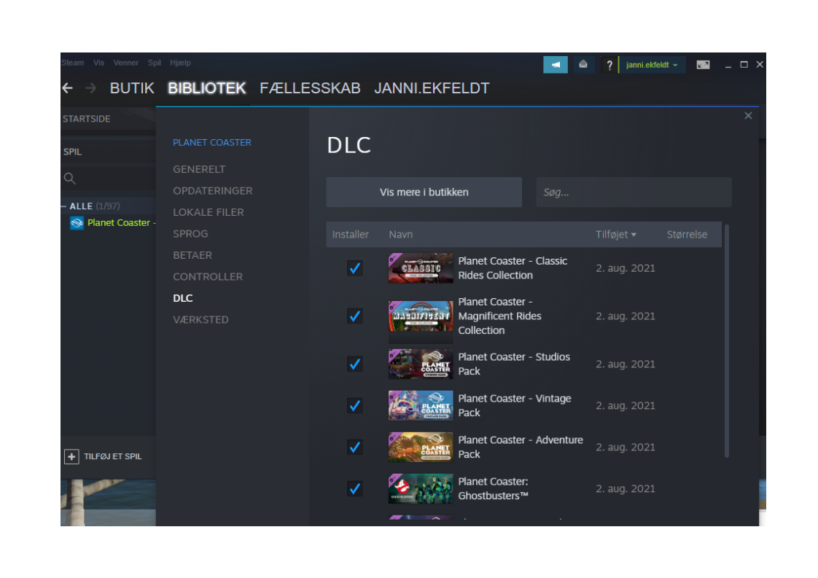Click the Planet Coaster game icon in library
Image resolution: width=818 pixels, height=578 pixels.
coord(77,223)
